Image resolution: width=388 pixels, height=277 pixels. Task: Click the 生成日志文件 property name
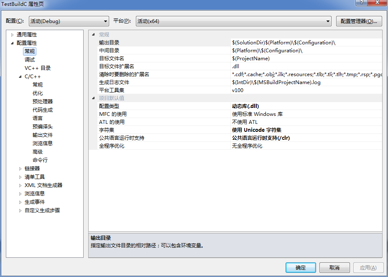pos(114,82)
